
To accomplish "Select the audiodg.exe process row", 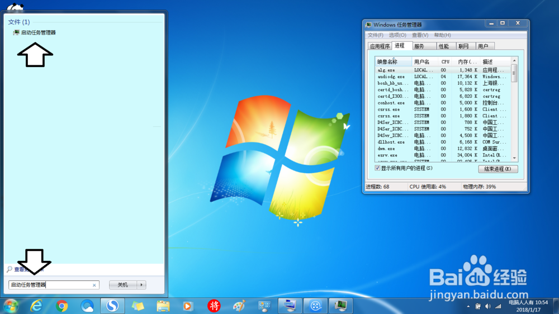I will click(443, 77).
